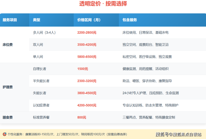
Task: Click 24小时专人护理 service description
Action: 150,93
